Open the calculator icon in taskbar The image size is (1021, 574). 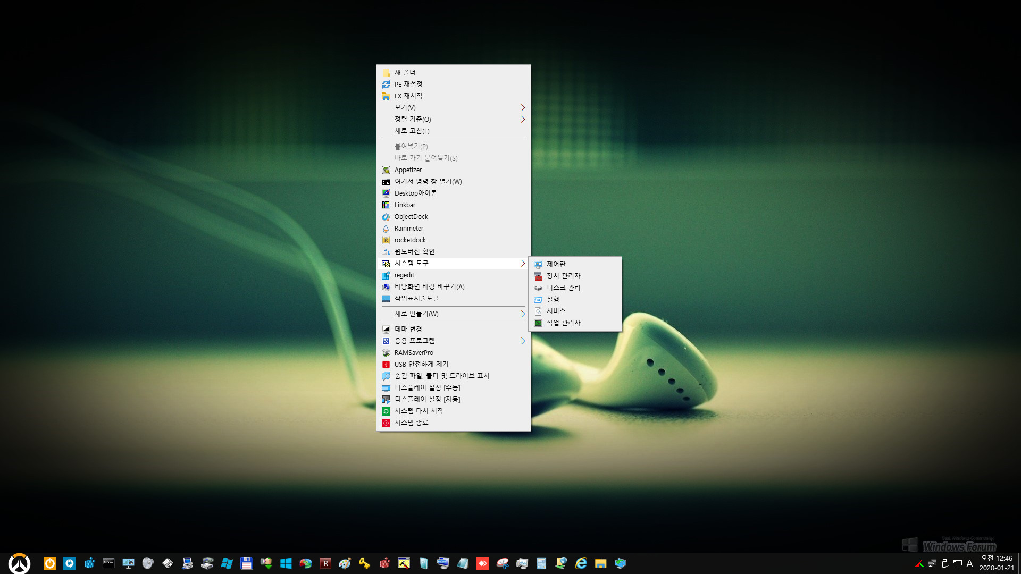tap(541, 563)
